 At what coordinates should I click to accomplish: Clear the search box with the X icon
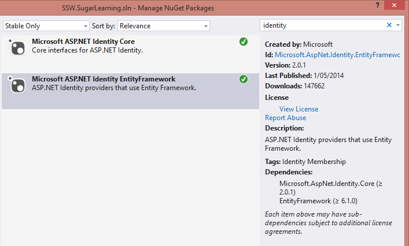click(x=389, y=25)
